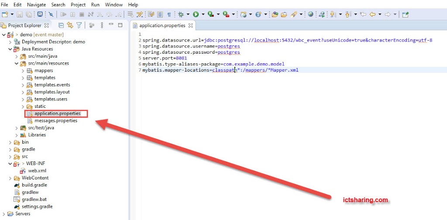Viewport: 447px width, 220px height.
Task: Click the Run External Tools icon
Action: (x=226, y=14)
